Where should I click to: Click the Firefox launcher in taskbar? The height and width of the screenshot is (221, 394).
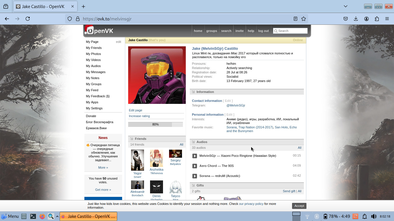click(42, 216)
